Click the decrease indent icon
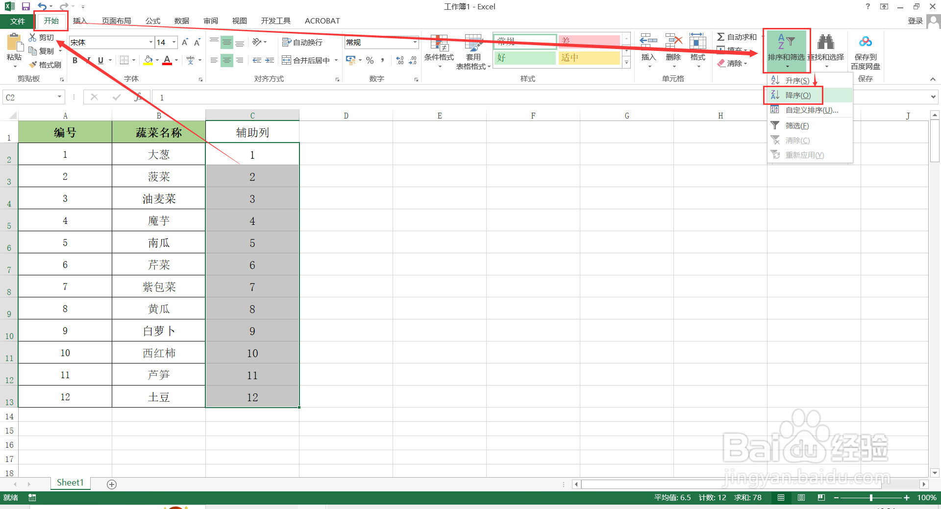This screenshot has width=941, height=509. (x=257, y=60)
